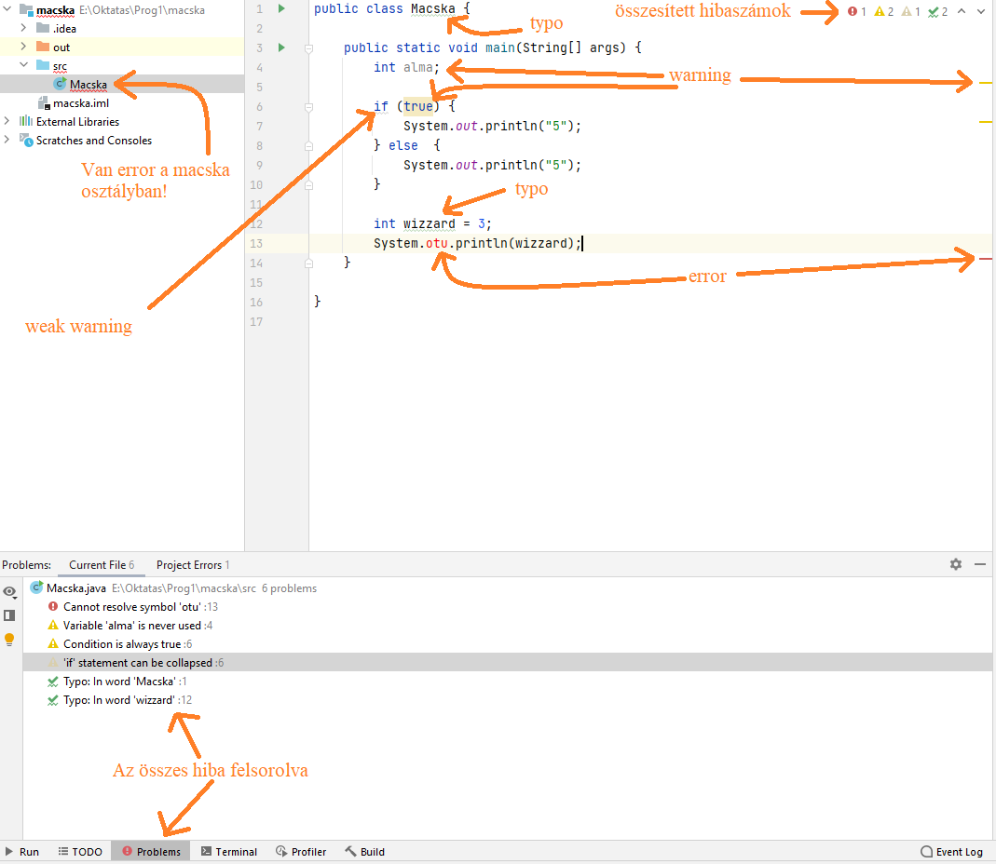Click the macska.iml file icon
Image resolution: width=996 pixels, height=864 pixels.
pyautogui.click(x=44, y=102)
